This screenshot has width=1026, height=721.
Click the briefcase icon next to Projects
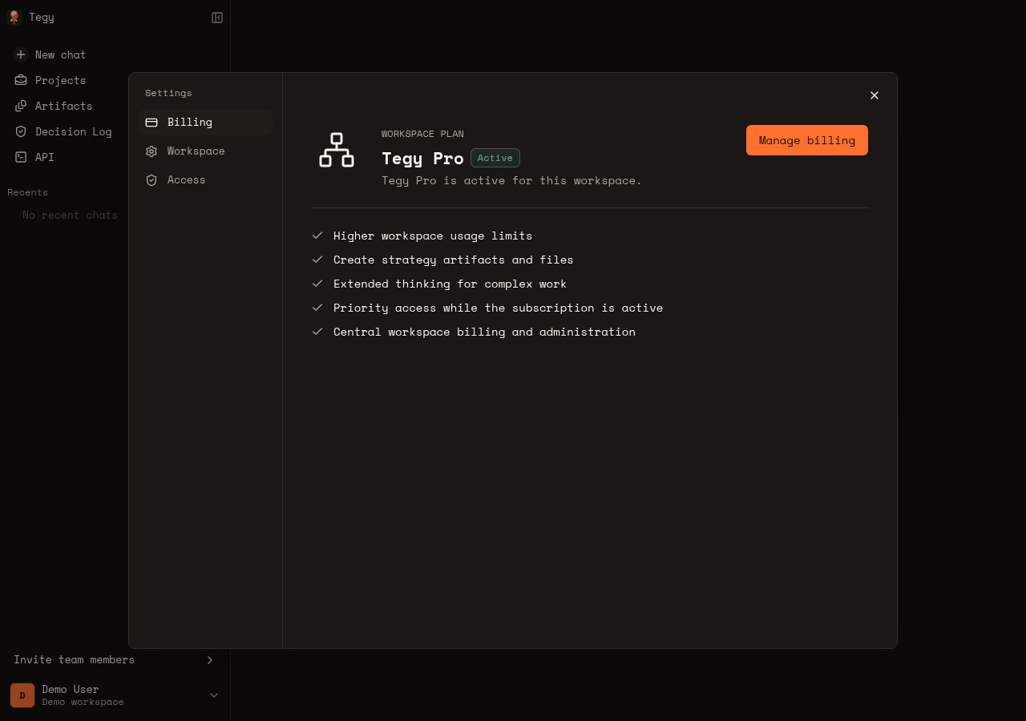coord(21,80)
